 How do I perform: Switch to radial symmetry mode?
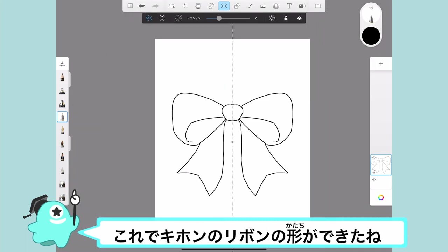coord(178,18)
